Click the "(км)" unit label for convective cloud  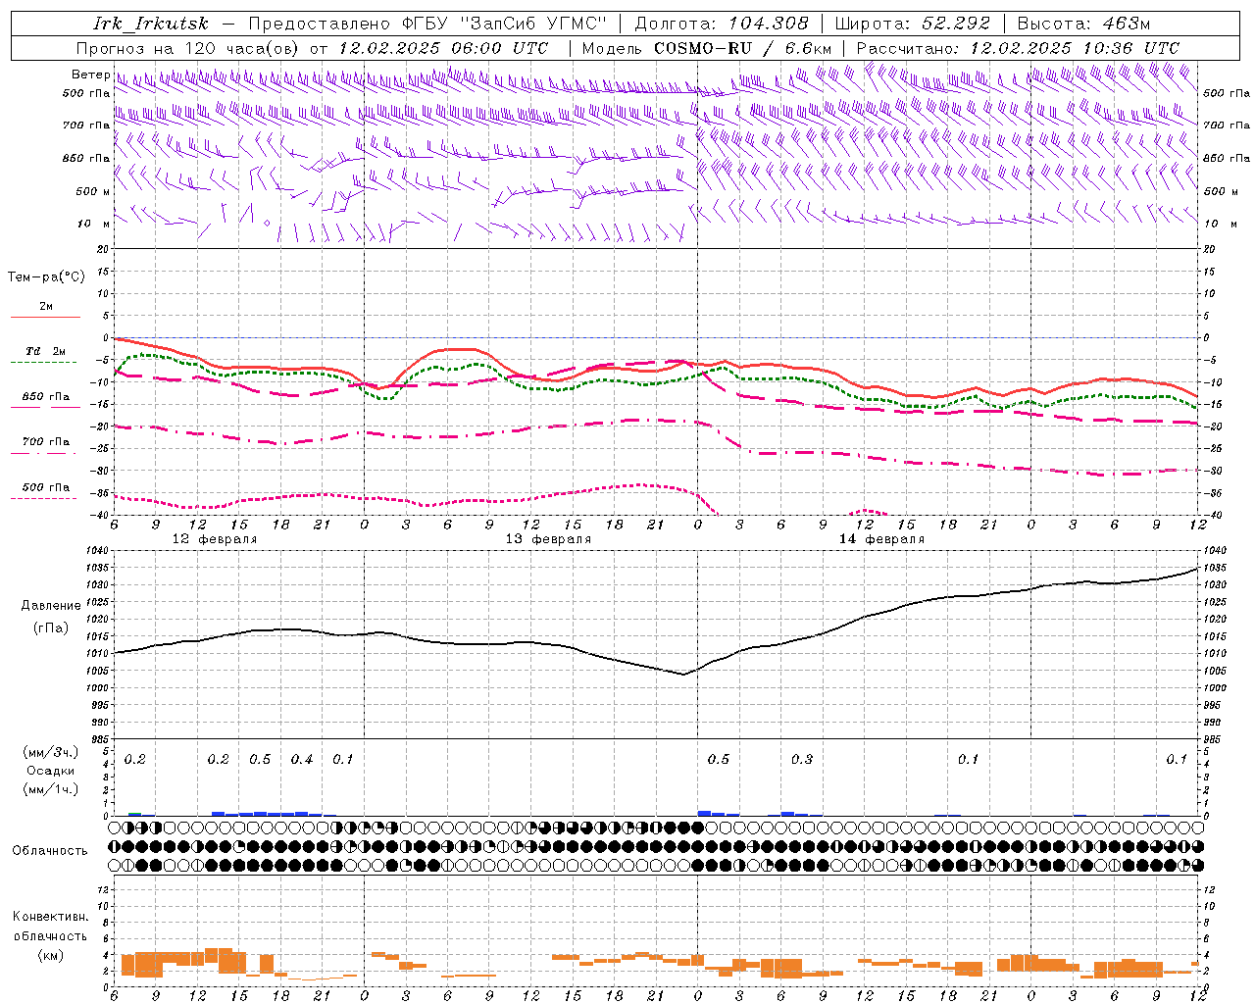tap(50, 955)
